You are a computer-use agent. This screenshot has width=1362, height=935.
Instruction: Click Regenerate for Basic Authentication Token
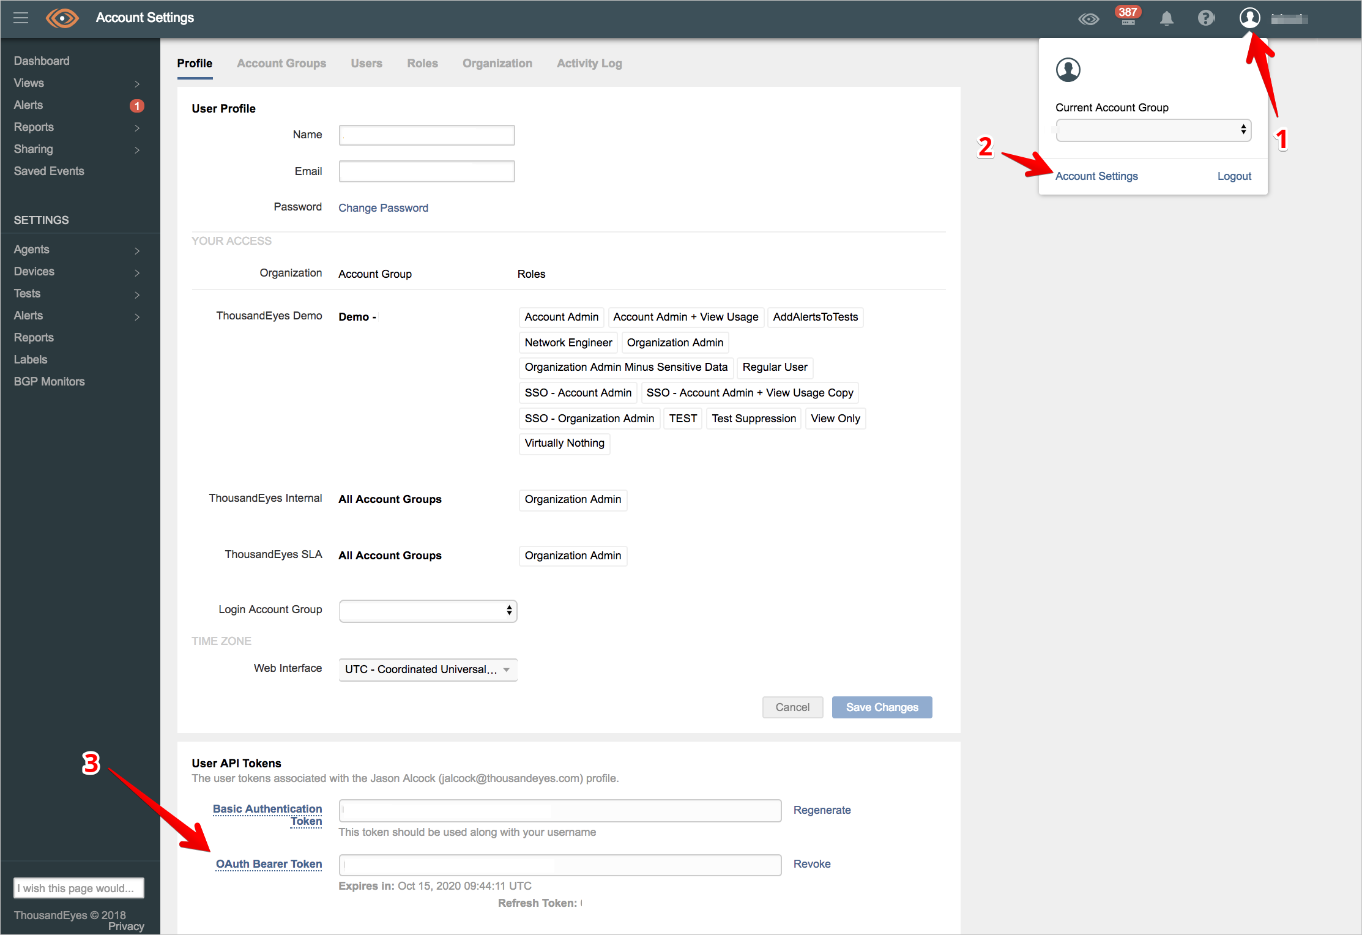click(x=823, y=810)
